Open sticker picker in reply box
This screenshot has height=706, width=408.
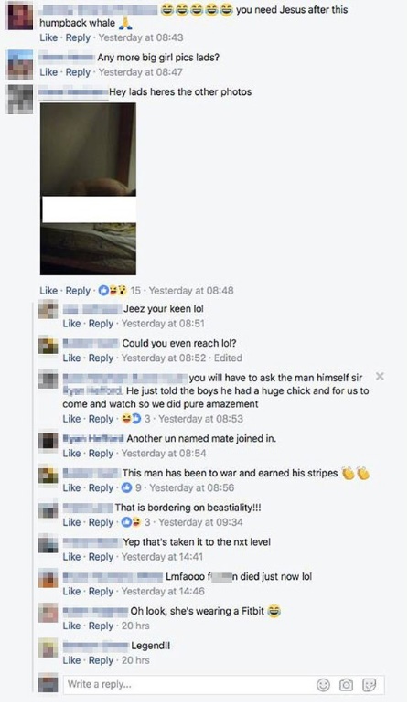click(369, 685)
